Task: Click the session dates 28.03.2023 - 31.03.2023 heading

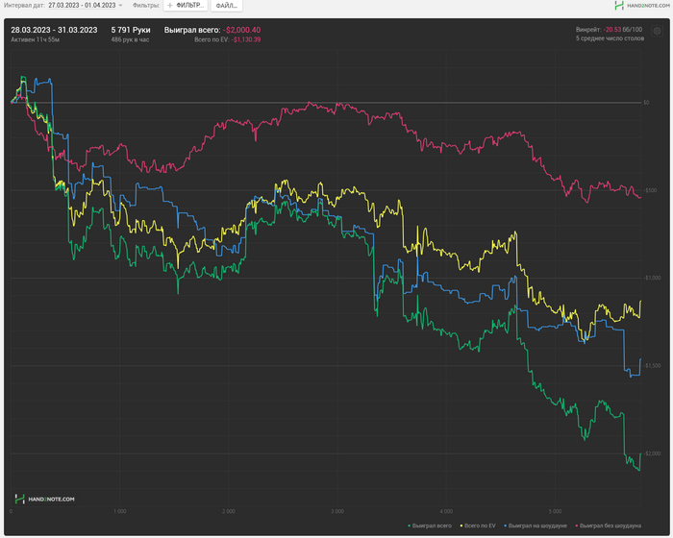Action: pos(54,30)
